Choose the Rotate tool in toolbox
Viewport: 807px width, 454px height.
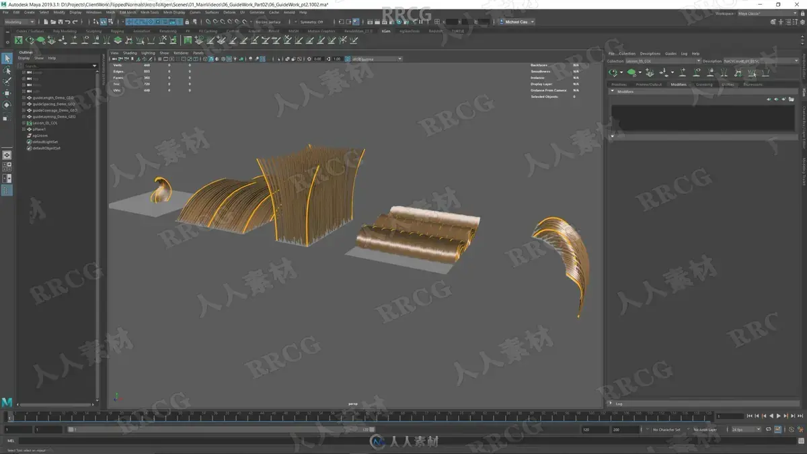click(7, 105)
